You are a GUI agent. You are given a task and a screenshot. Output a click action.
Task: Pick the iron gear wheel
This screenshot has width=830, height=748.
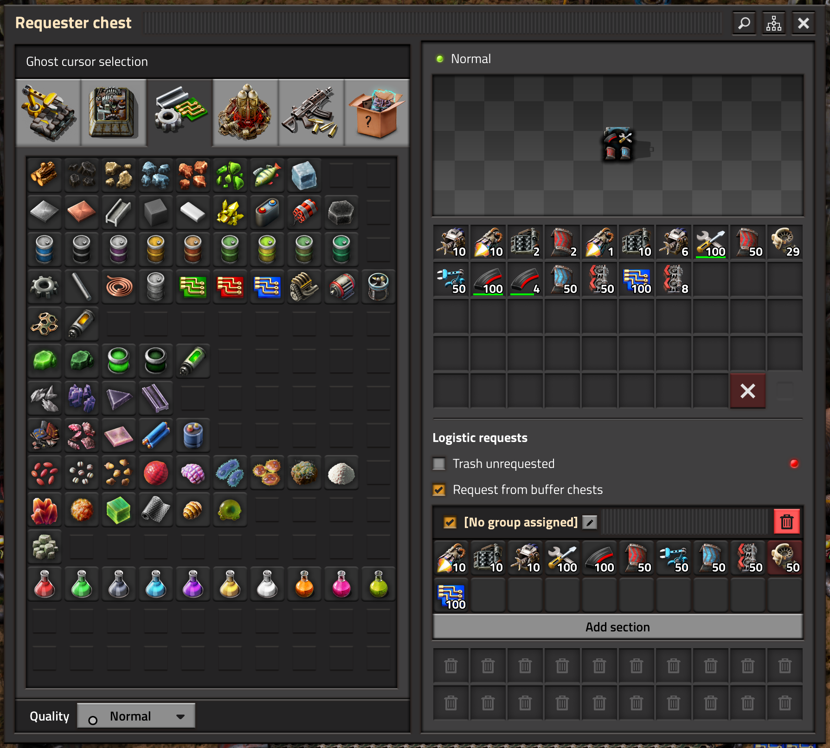click(45, 286)
